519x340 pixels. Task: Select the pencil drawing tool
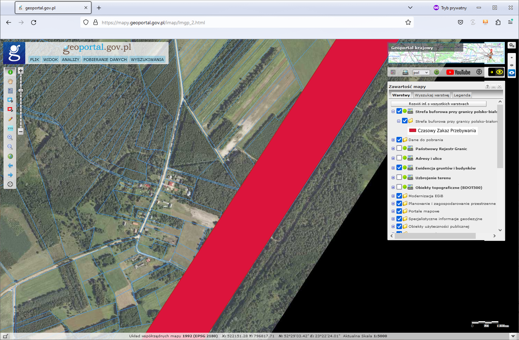pyautogui.click(x=10, y=119)
